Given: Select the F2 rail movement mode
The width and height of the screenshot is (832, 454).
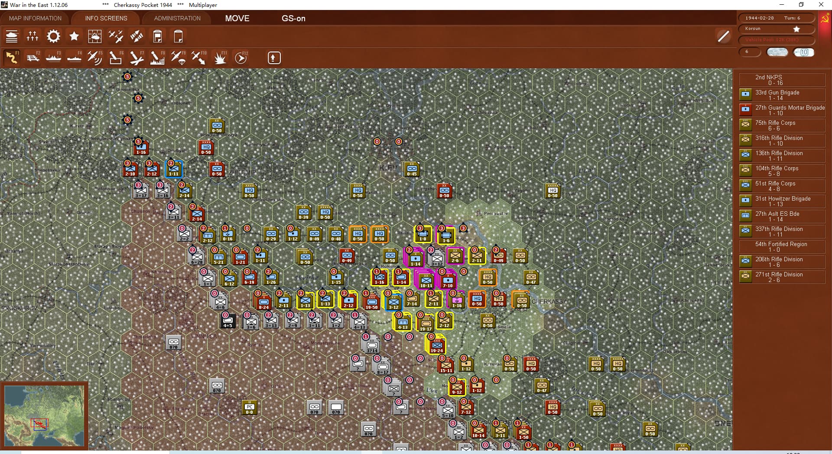Looking at the screenshot, I should pos(32,58).
